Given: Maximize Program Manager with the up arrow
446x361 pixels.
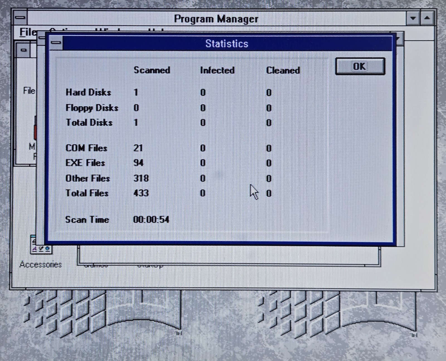Looking at the screenshot, I should [x=427, y=18].
